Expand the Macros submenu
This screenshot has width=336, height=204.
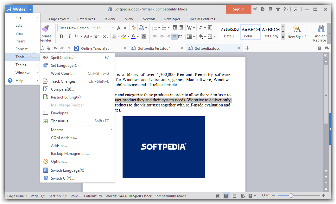[77, 130]
